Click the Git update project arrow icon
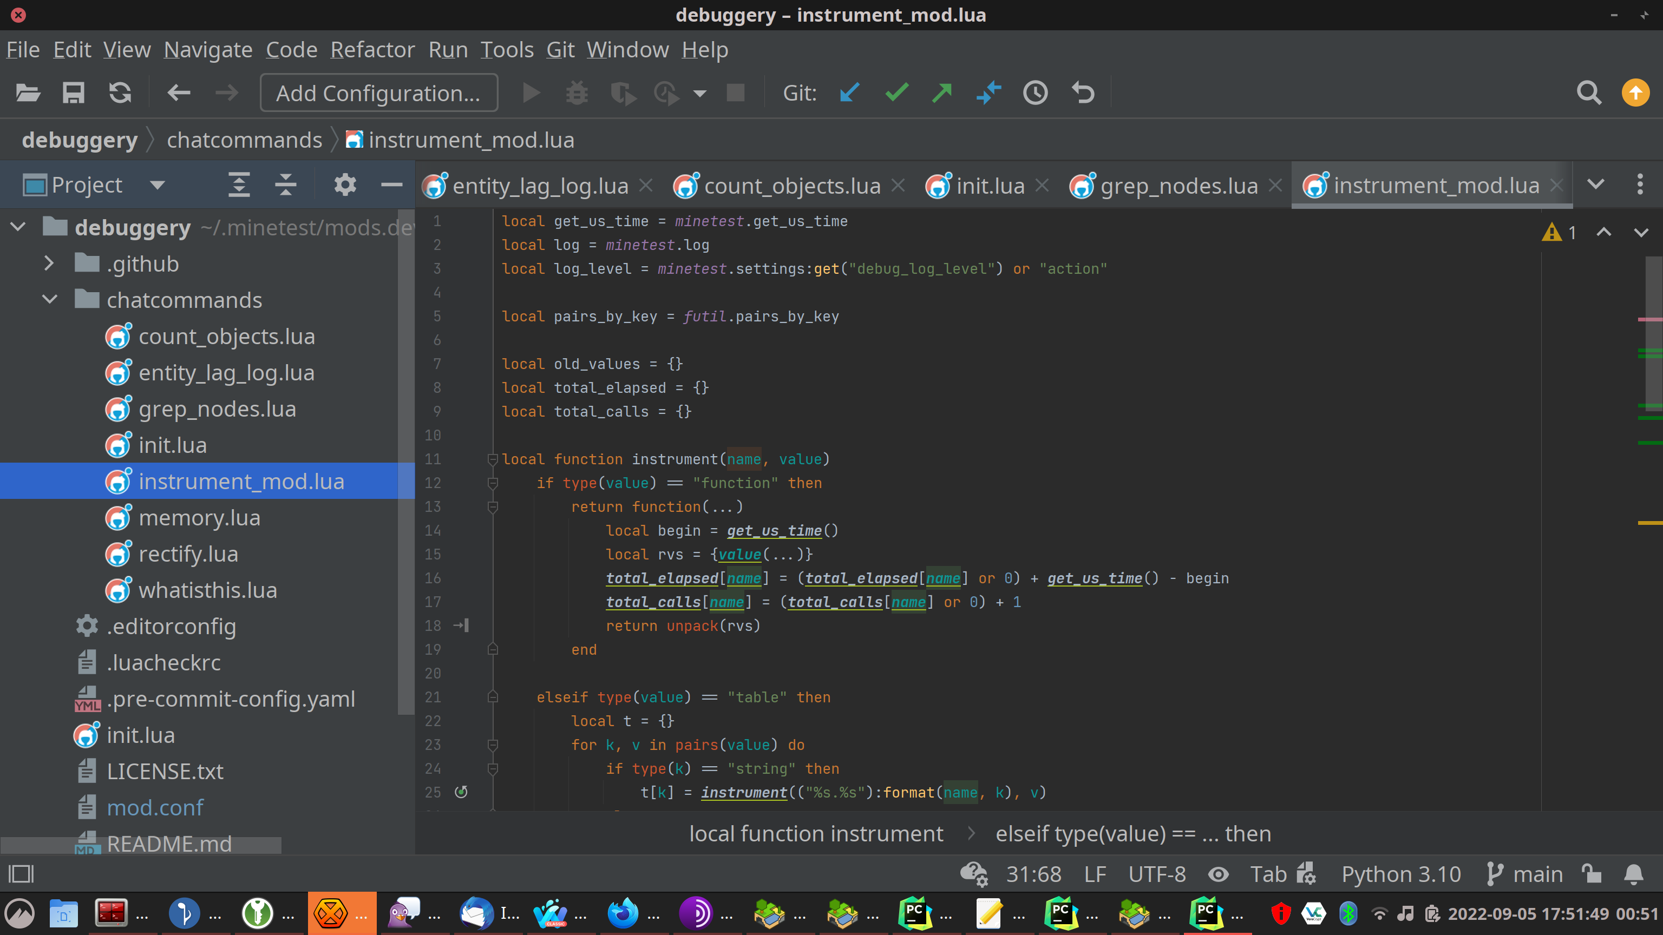This screenshot has width=1663, height=935. point(849,93)
